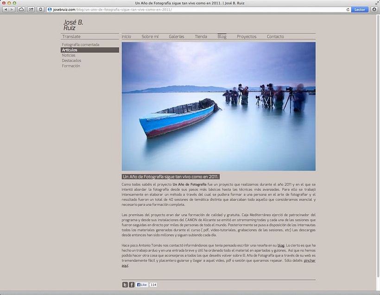
Task: Click the Twitter share icon
Action: tap(125, 284)
